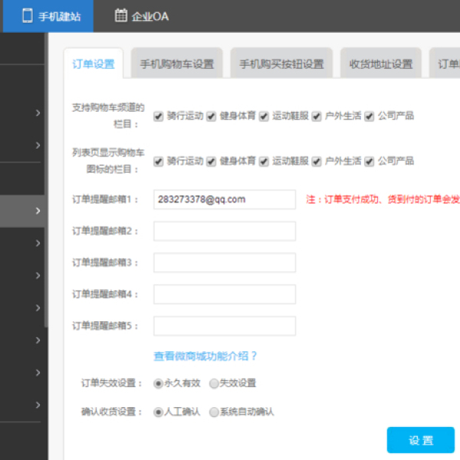Click the calendar icon beside 企业OA

(120, 15)
